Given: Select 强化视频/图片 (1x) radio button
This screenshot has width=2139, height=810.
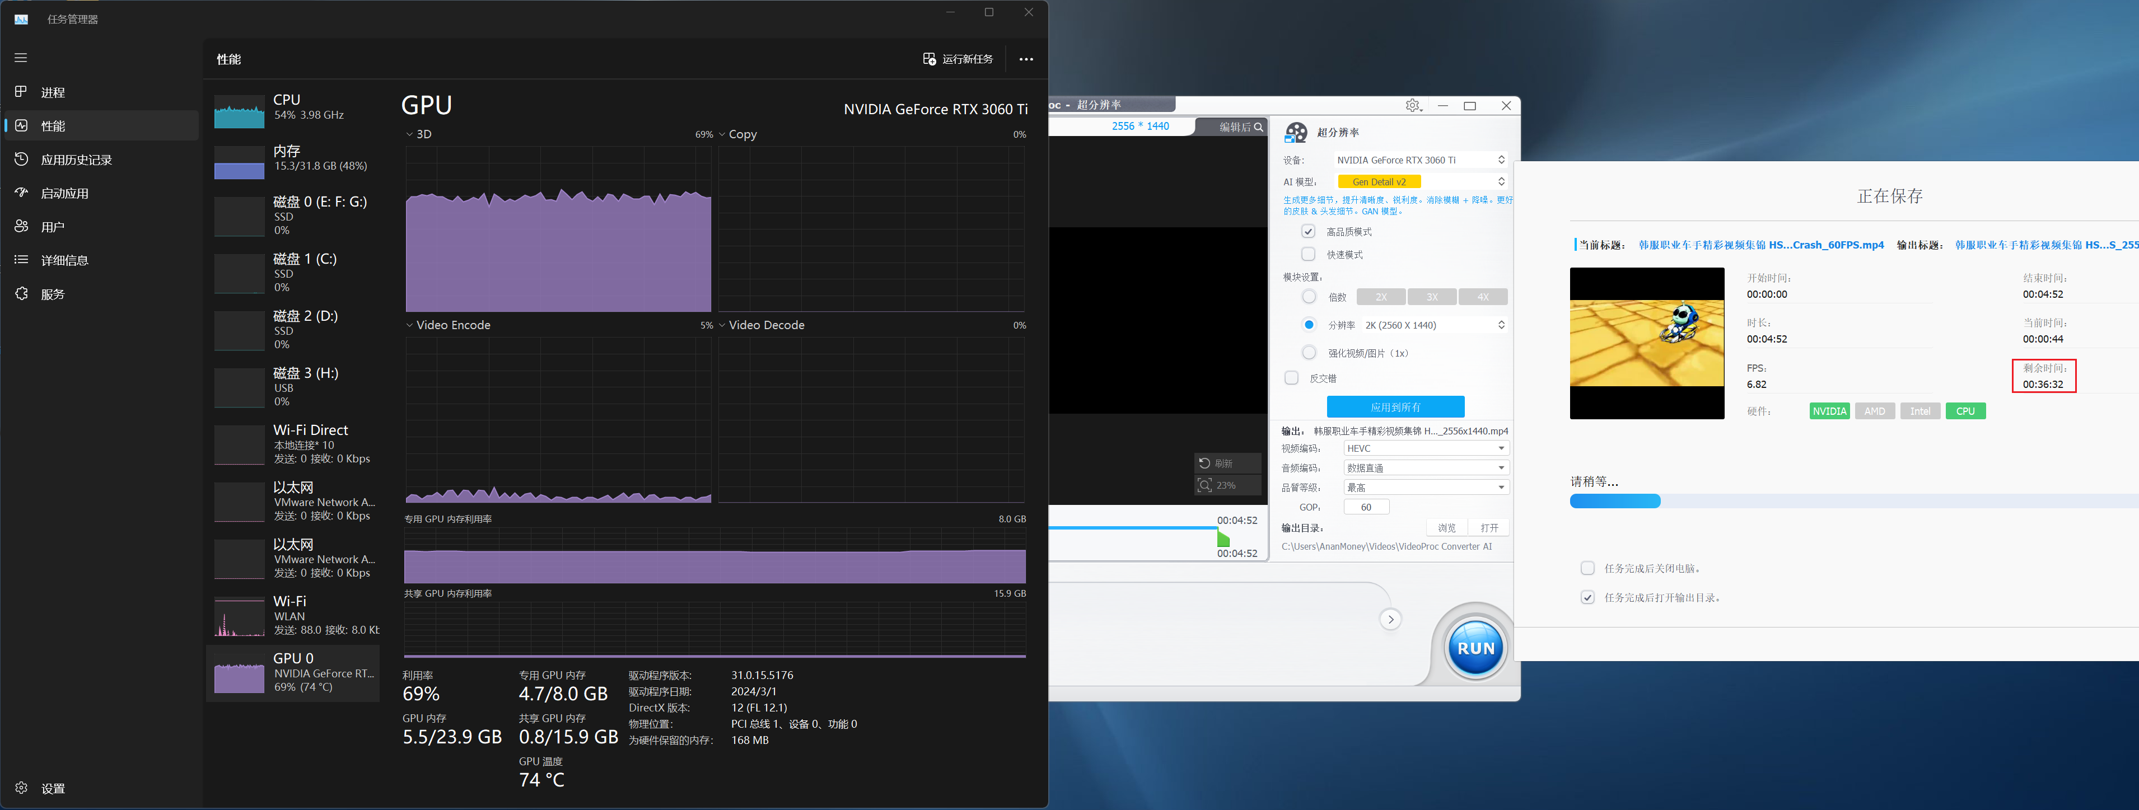Looking at the screenshot, I should pyautogui.click(x=1310, y=353).
